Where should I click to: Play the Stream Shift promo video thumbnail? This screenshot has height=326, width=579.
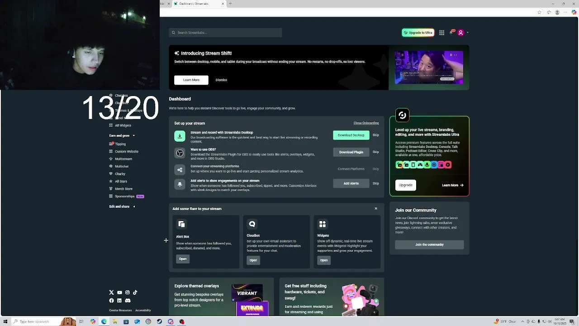point(429,67)
